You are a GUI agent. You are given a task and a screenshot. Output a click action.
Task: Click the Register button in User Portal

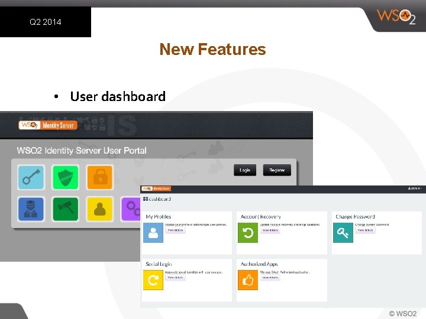[x=277, y=170]
